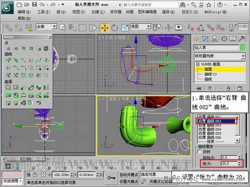Choose the rectangular selection region tool

click(82, 27)
